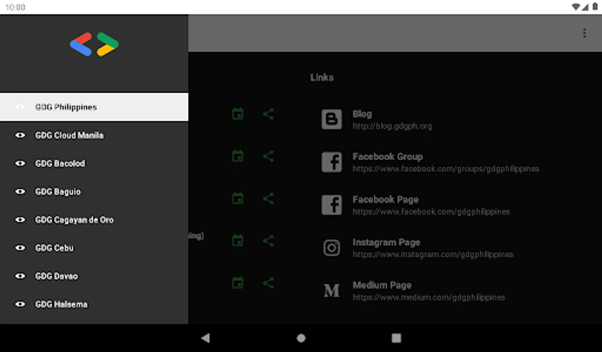The height and width of the screenshot is (352, 602).
Task: Tap the eye icon next to GDG Cebu
Action: (x=20, y=248)
